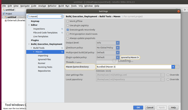Click the project icon on the Maven row

tap(62, 52)
